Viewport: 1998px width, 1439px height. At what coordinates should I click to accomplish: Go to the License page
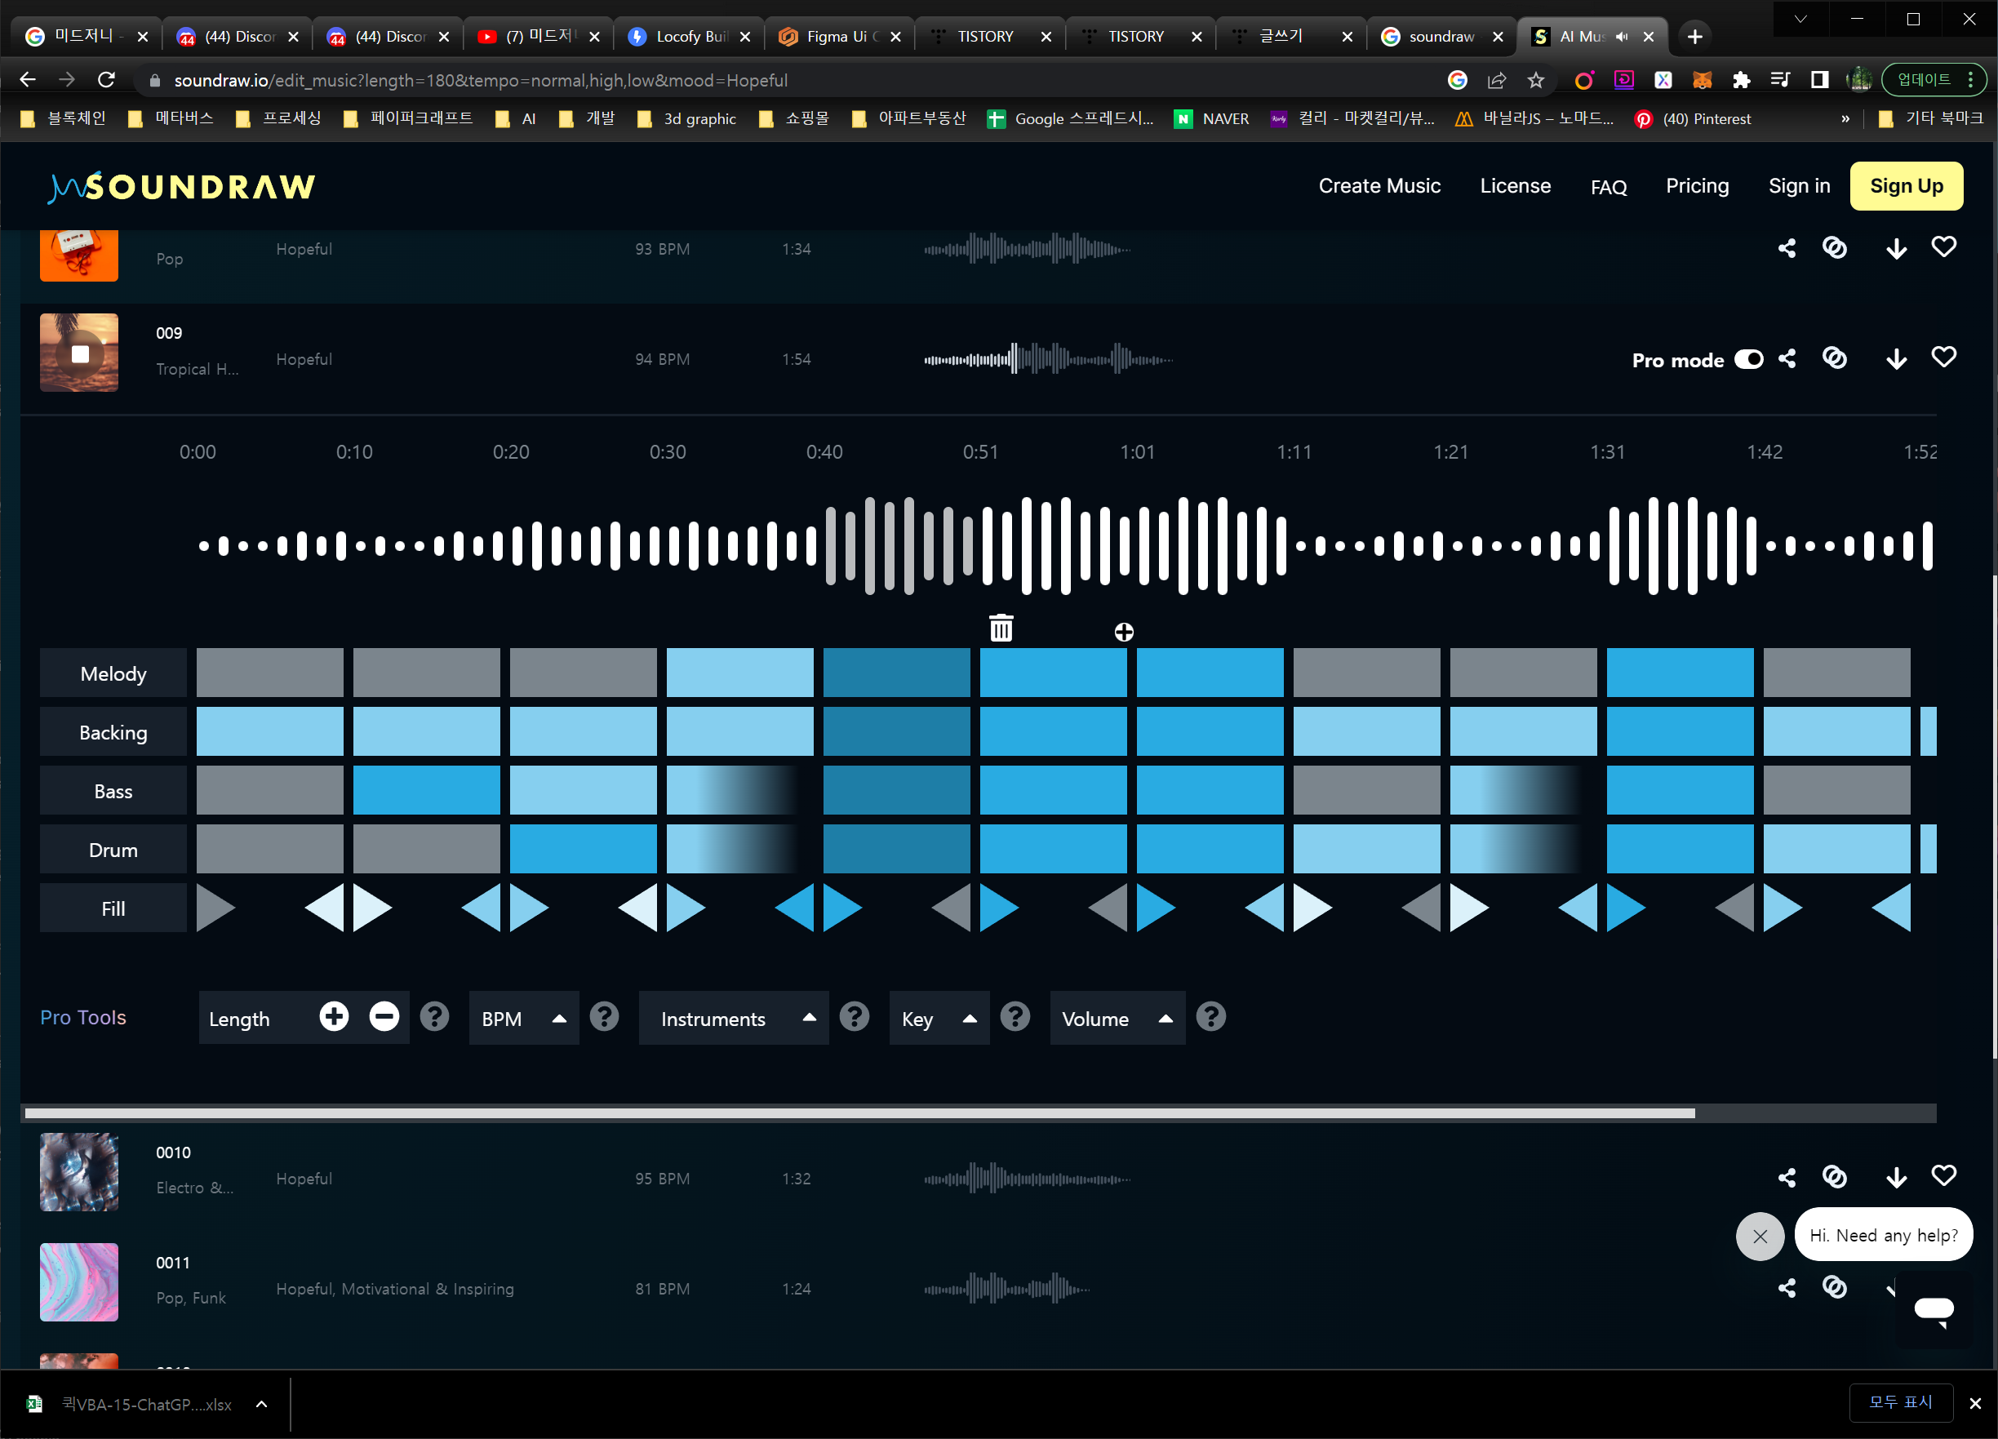1514,186
